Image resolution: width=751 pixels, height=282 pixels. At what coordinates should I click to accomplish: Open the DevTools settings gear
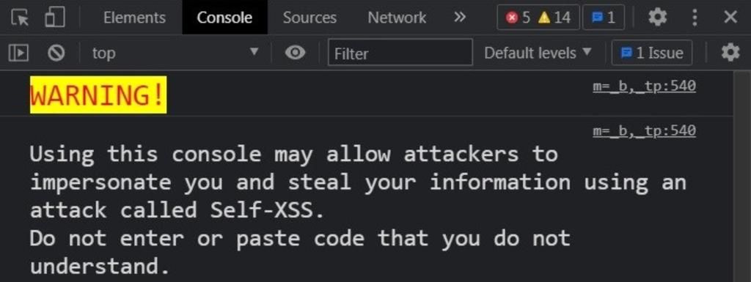point(658,18)
